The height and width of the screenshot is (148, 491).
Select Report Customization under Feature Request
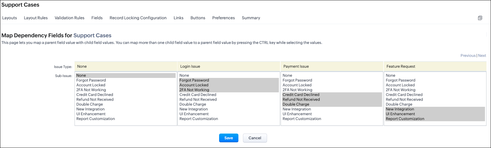[x=405, y=119]
